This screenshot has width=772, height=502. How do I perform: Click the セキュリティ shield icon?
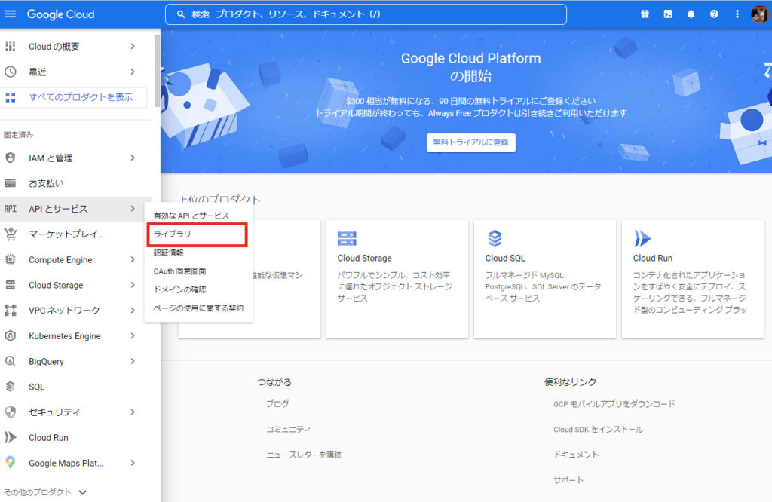coord(11,412)
